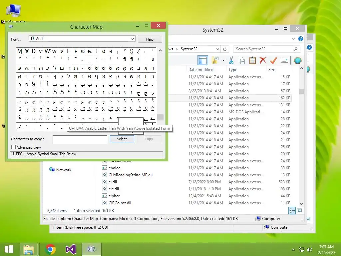This screenshot has height=256, width=341.
Task: Select CHxReadingStringIME.dll file
Action: click(x=131, y=175)
